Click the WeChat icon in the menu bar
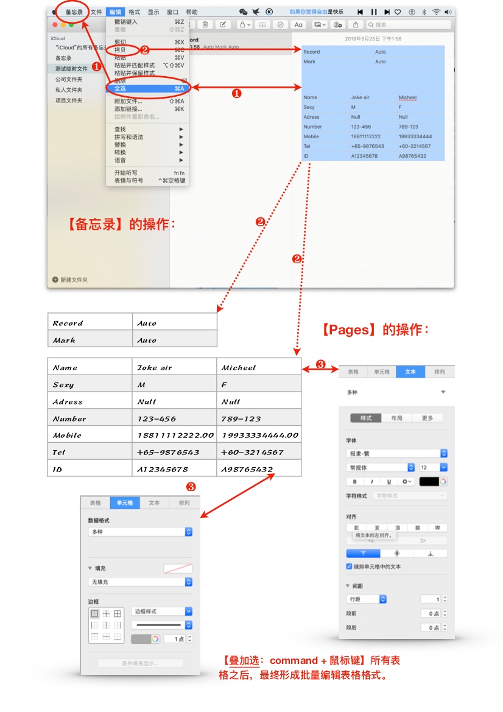This screenshot has height=712, width=503. pyautogui.click(x=243, y=12)
